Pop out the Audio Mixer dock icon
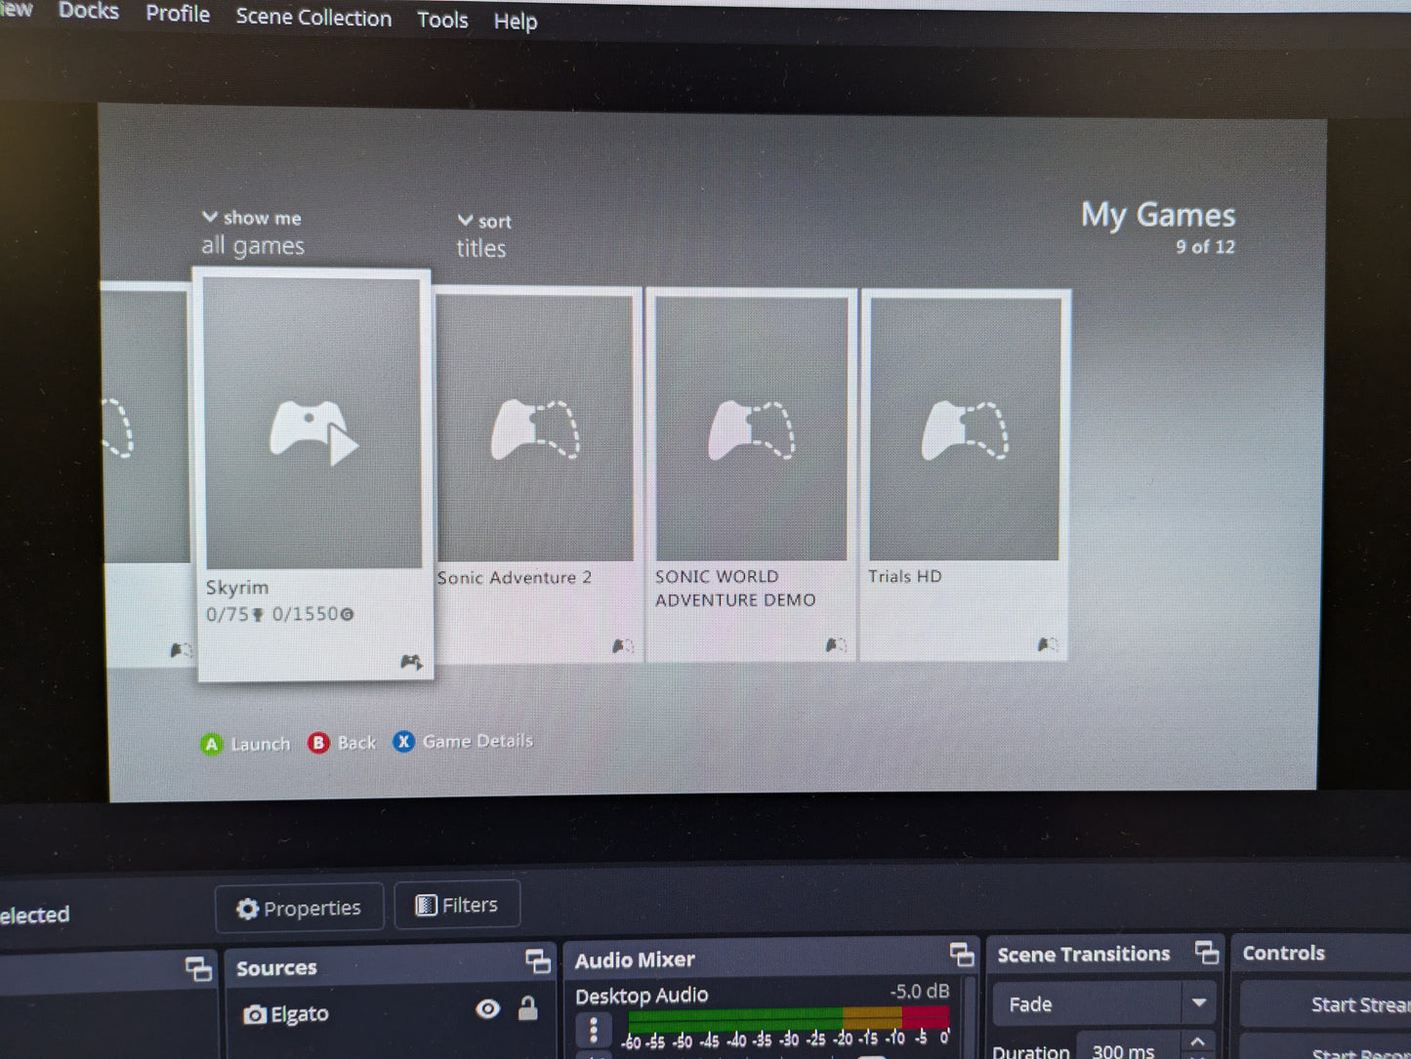1411x1059 pixels. click(x=962, y=955)
